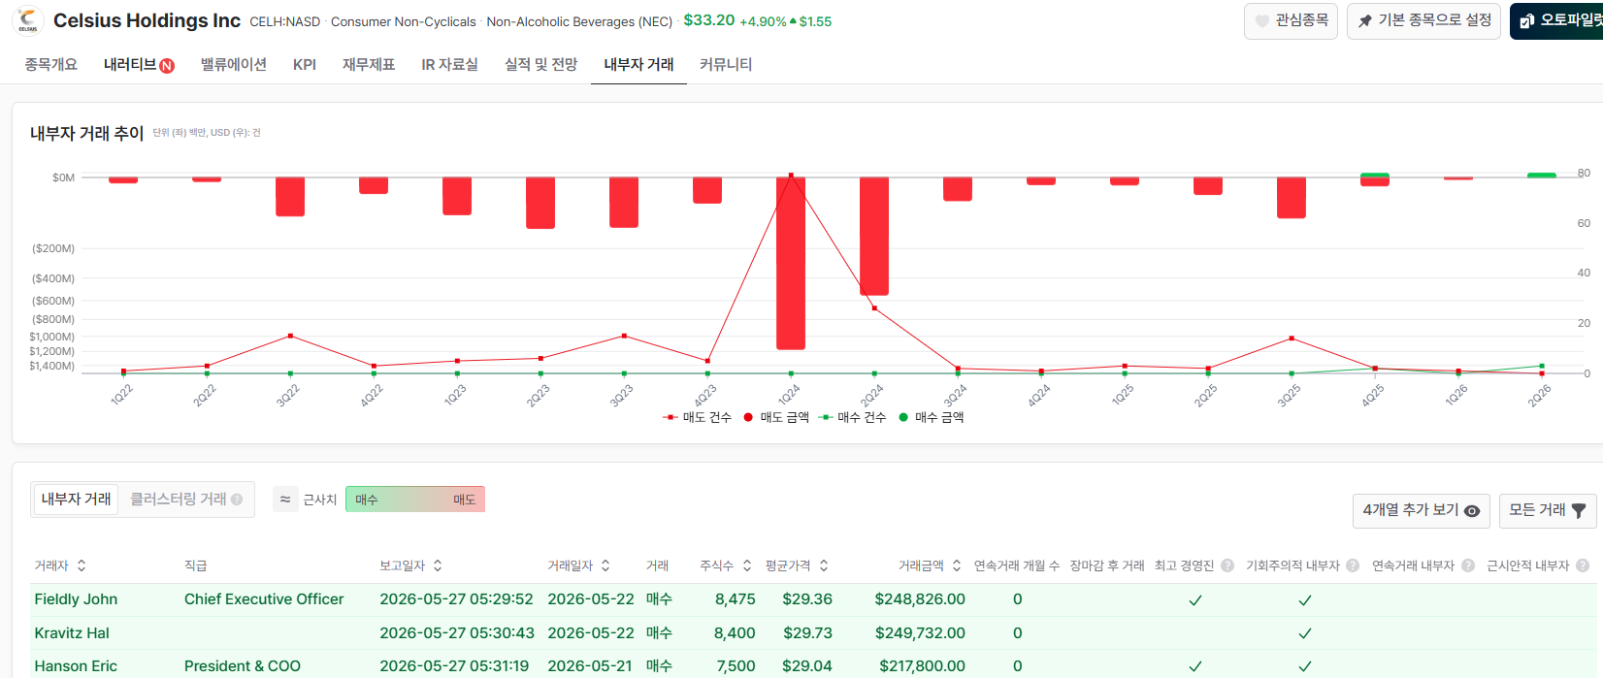Open the 종목개요 tab
Image resolution: width=1603 pixels, height=678 pixels.
tap(51, 64)
